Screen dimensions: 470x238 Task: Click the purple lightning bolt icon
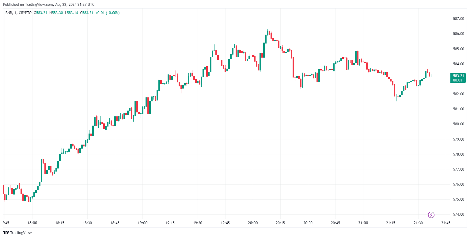tap(431, 215)
